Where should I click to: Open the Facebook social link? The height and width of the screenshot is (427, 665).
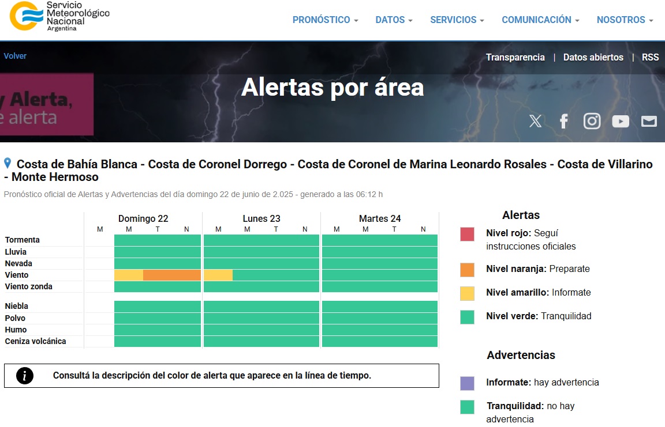click(563, 121)
